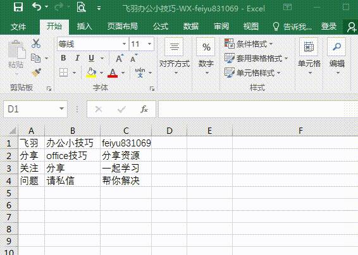Open Print Preview icon in title bar
Viewport: 358px width, 255px height.
coord(82,7)
